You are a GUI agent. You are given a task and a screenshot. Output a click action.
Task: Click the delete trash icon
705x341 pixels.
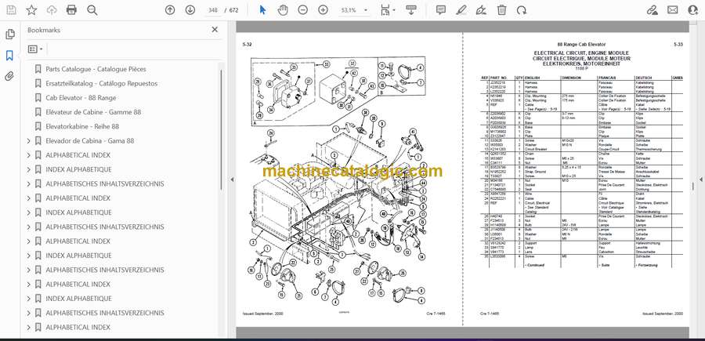pos(502,10)
